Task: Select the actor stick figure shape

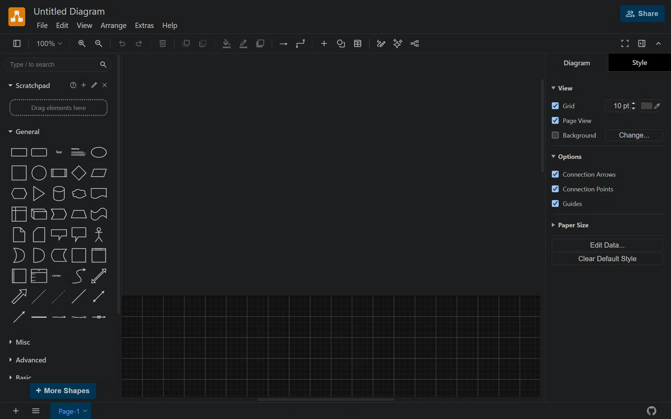Action: click(x=99, y=235)
